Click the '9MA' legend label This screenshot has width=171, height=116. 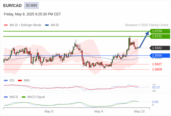[x=27, y=80]
